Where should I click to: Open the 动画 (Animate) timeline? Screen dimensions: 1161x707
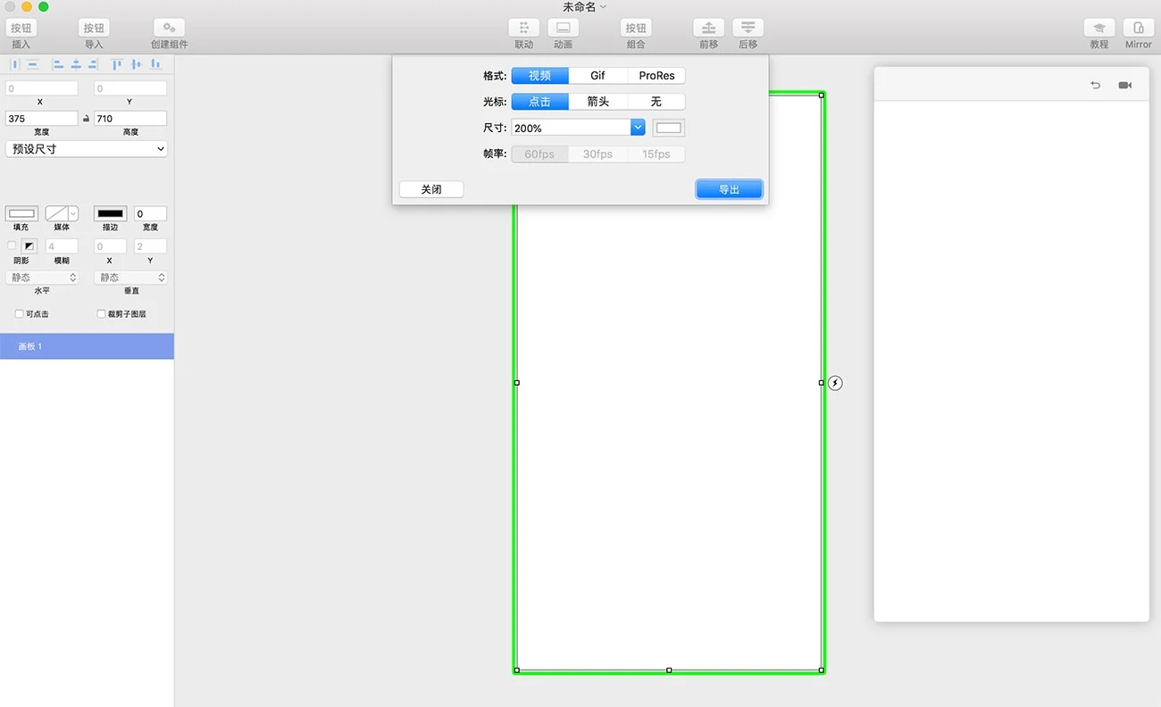click(x=563, y=29)
